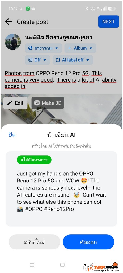Select the #ไม่เป็นทางการ style tag
This screenshot has height=273, width=123.
34,160
